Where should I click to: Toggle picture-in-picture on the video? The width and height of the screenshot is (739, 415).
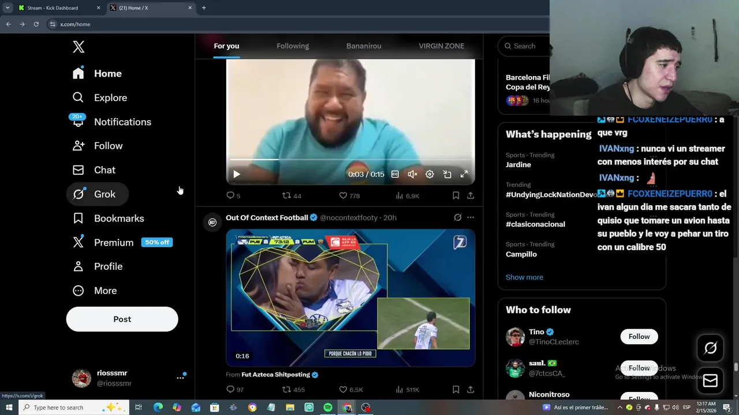pos(447,174)
